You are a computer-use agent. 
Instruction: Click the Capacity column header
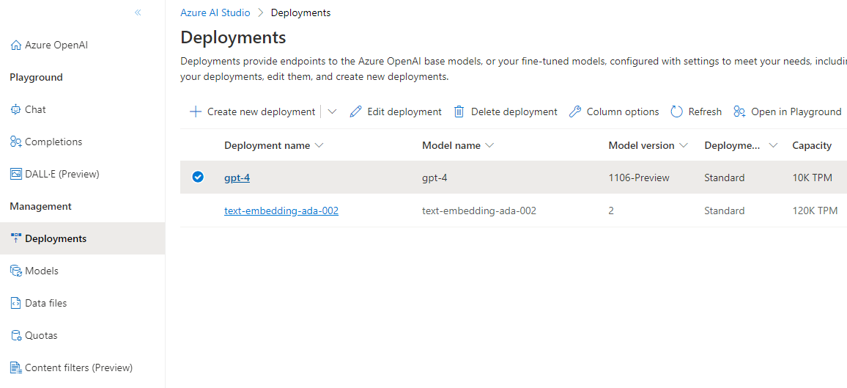(x=812, y=145)
